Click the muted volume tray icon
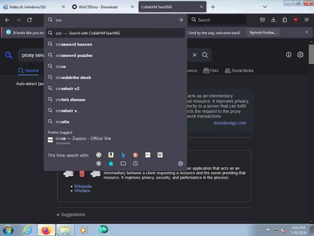 tap(283, 230)
